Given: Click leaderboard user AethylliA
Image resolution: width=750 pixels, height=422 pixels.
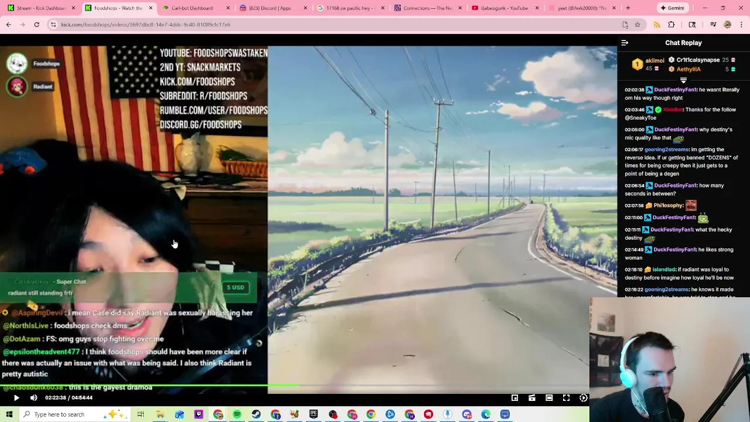Looking at the screenshot, I should (x=688, y=69).
